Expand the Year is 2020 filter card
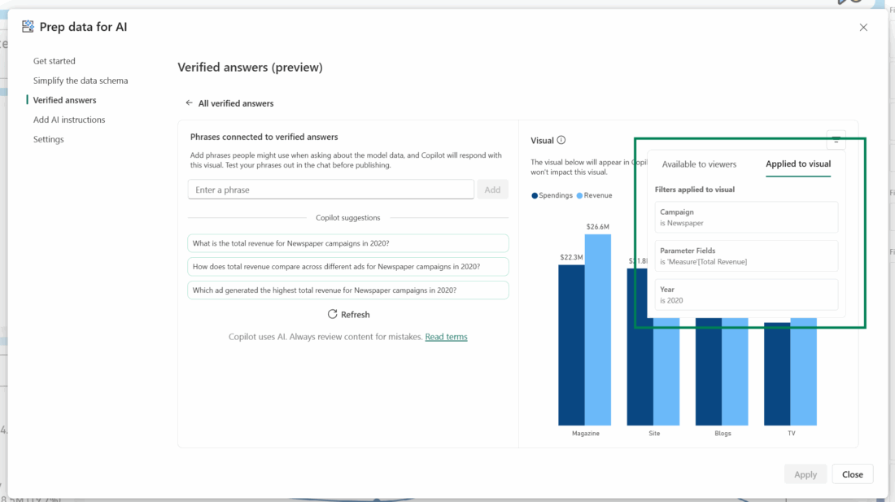895x502 pixels. 745,295
